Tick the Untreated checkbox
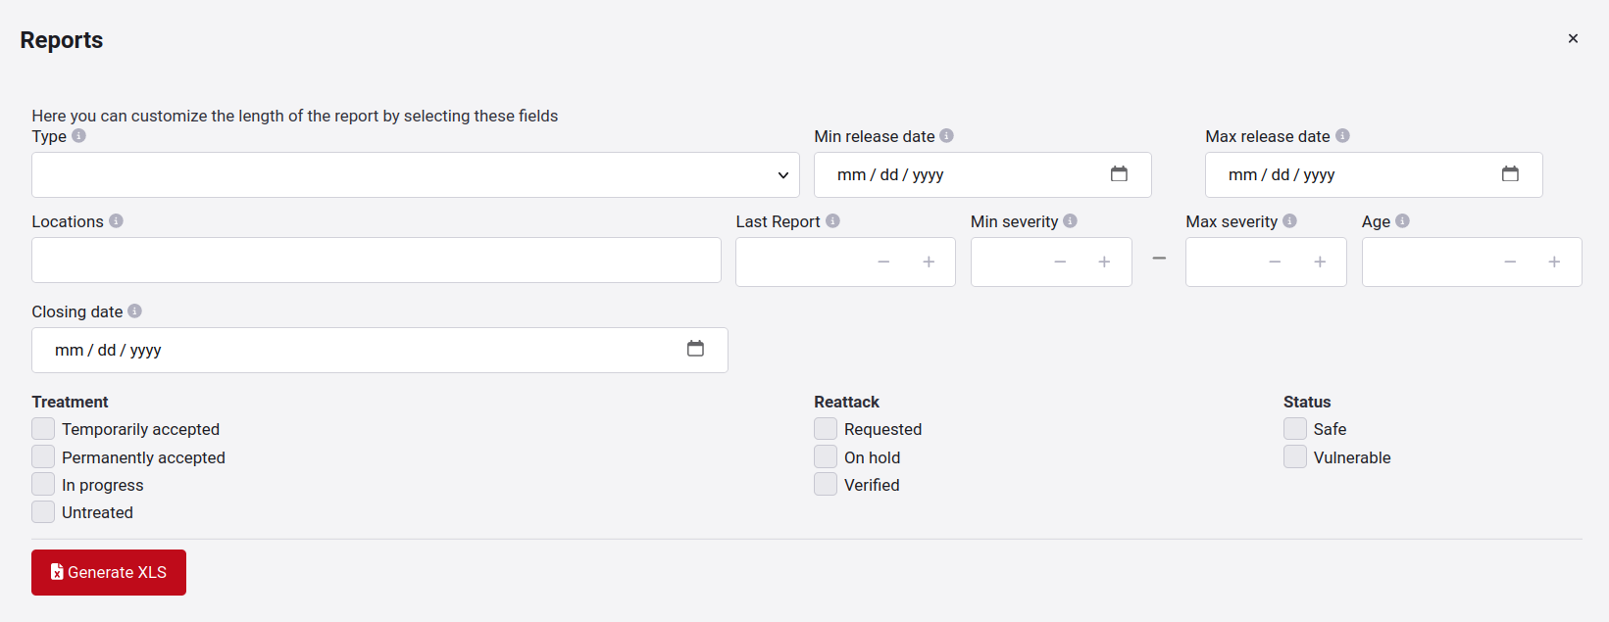The image size is (1609, 622). tap(43, 511)
